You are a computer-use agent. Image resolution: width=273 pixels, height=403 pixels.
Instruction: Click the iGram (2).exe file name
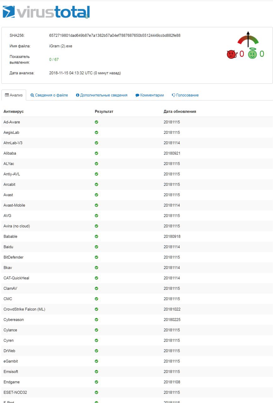tap(61, 46)
